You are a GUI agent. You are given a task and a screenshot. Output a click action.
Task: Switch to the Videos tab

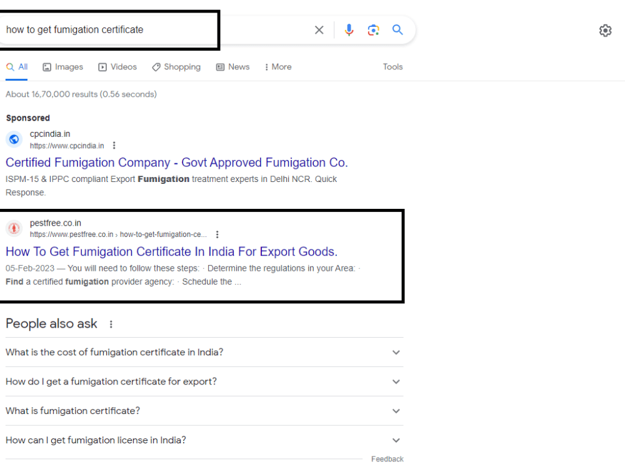click(117, 67)
